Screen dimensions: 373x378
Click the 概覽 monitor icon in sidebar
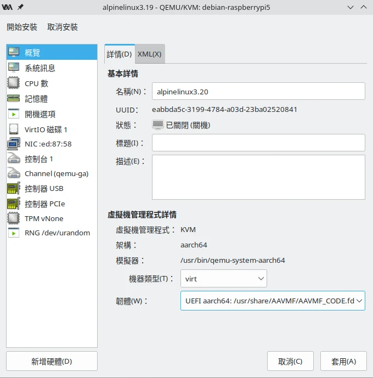click(x=14, y=52)
